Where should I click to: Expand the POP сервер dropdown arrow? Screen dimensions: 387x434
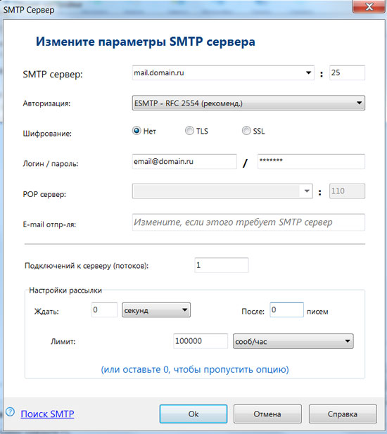pyautogui.click(x=307, y=191)
